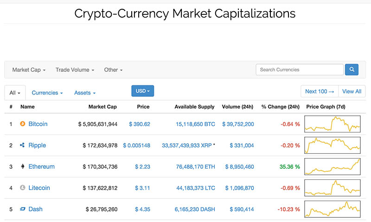Open Bitcoin price $ 390.62 link
The height and width of the screenshot is (222, 371).
(140, 124)
